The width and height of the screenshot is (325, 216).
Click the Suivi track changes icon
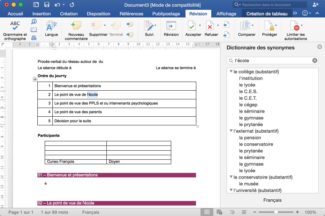tap(149, 26)
